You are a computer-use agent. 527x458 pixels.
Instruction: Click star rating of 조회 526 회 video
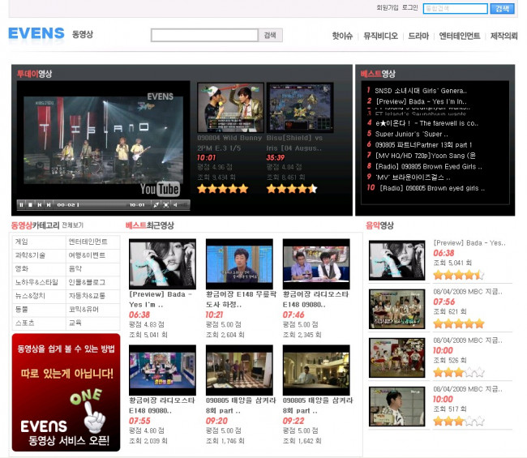[459, 372]
